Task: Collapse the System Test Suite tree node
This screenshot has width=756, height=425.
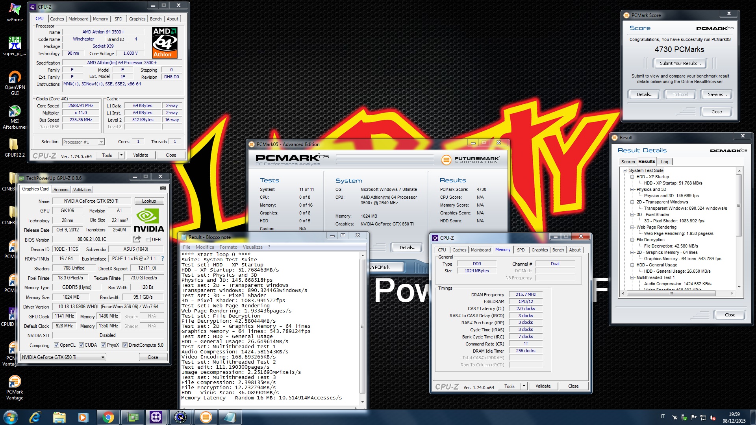Action: click(x=624, y=171)
